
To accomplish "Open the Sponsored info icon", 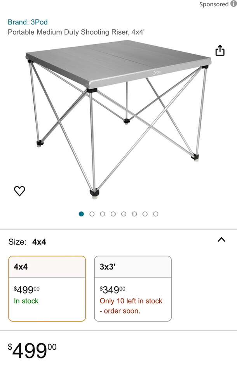I will pyautogui.click(x=233, y=4).
